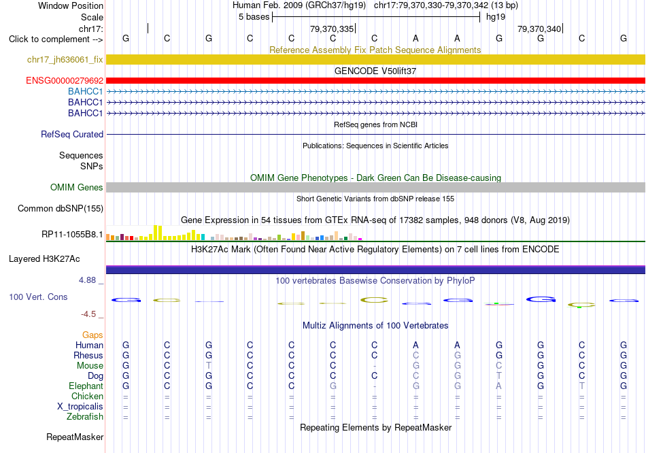Open the H3K27Ac Mark ENCODE track title

(375, 250)
